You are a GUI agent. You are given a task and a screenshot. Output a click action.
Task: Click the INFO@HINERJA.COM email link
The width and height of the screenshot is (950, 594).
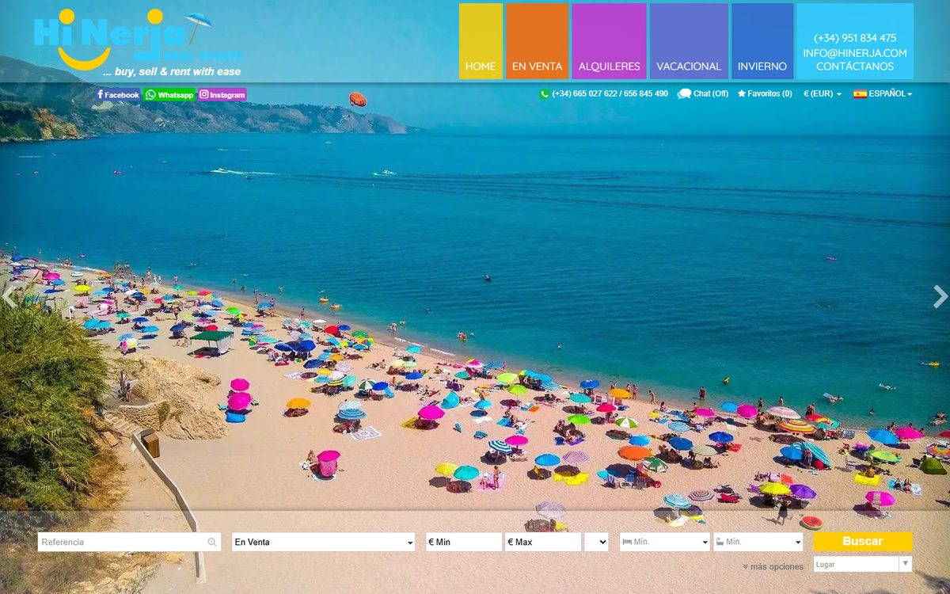pyautogui.click(x=855, y=53)
